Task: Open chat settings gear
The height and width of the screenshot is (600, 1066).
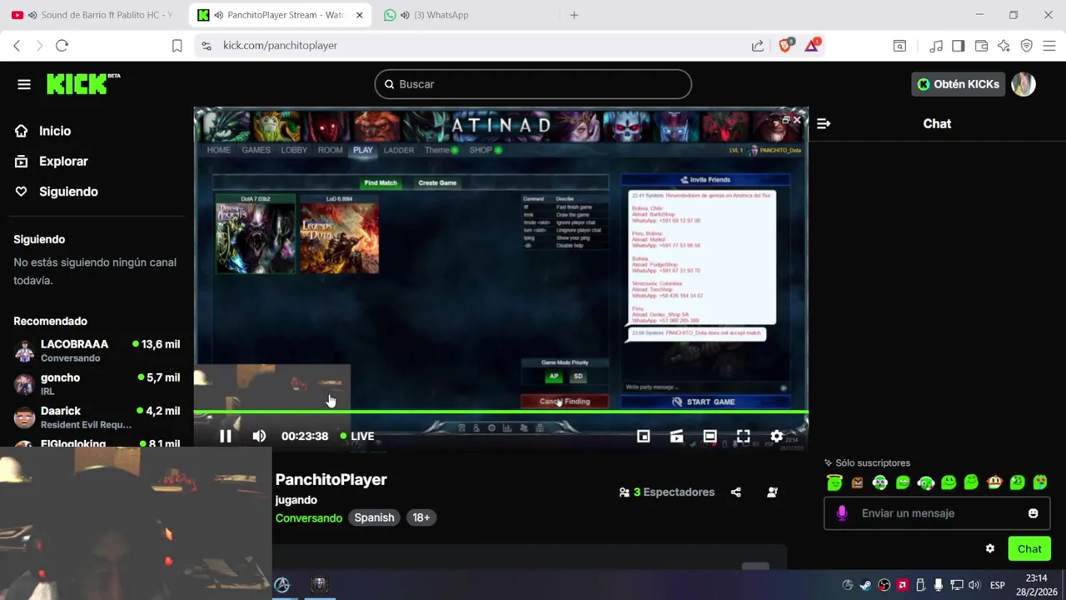Action: 990,548
